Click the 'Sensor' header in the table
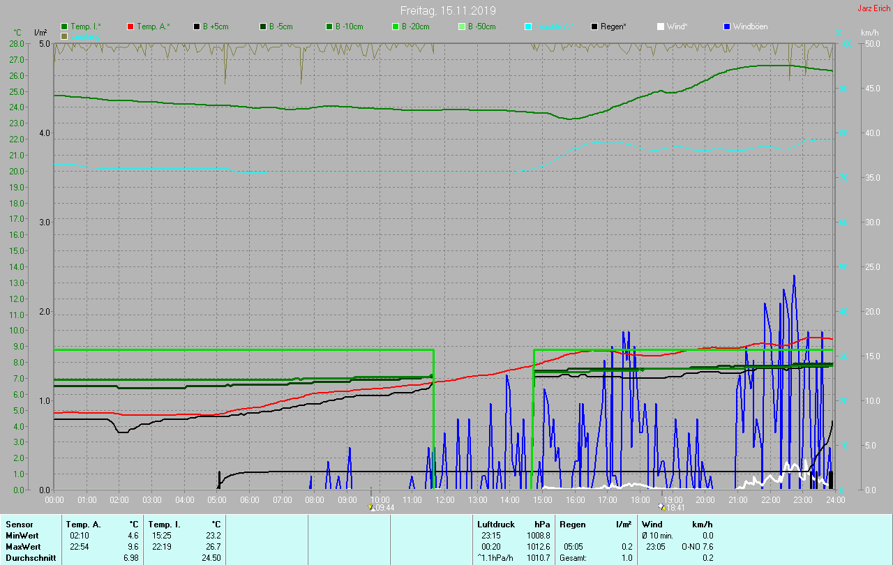893x565 pixels. point(19,525)
